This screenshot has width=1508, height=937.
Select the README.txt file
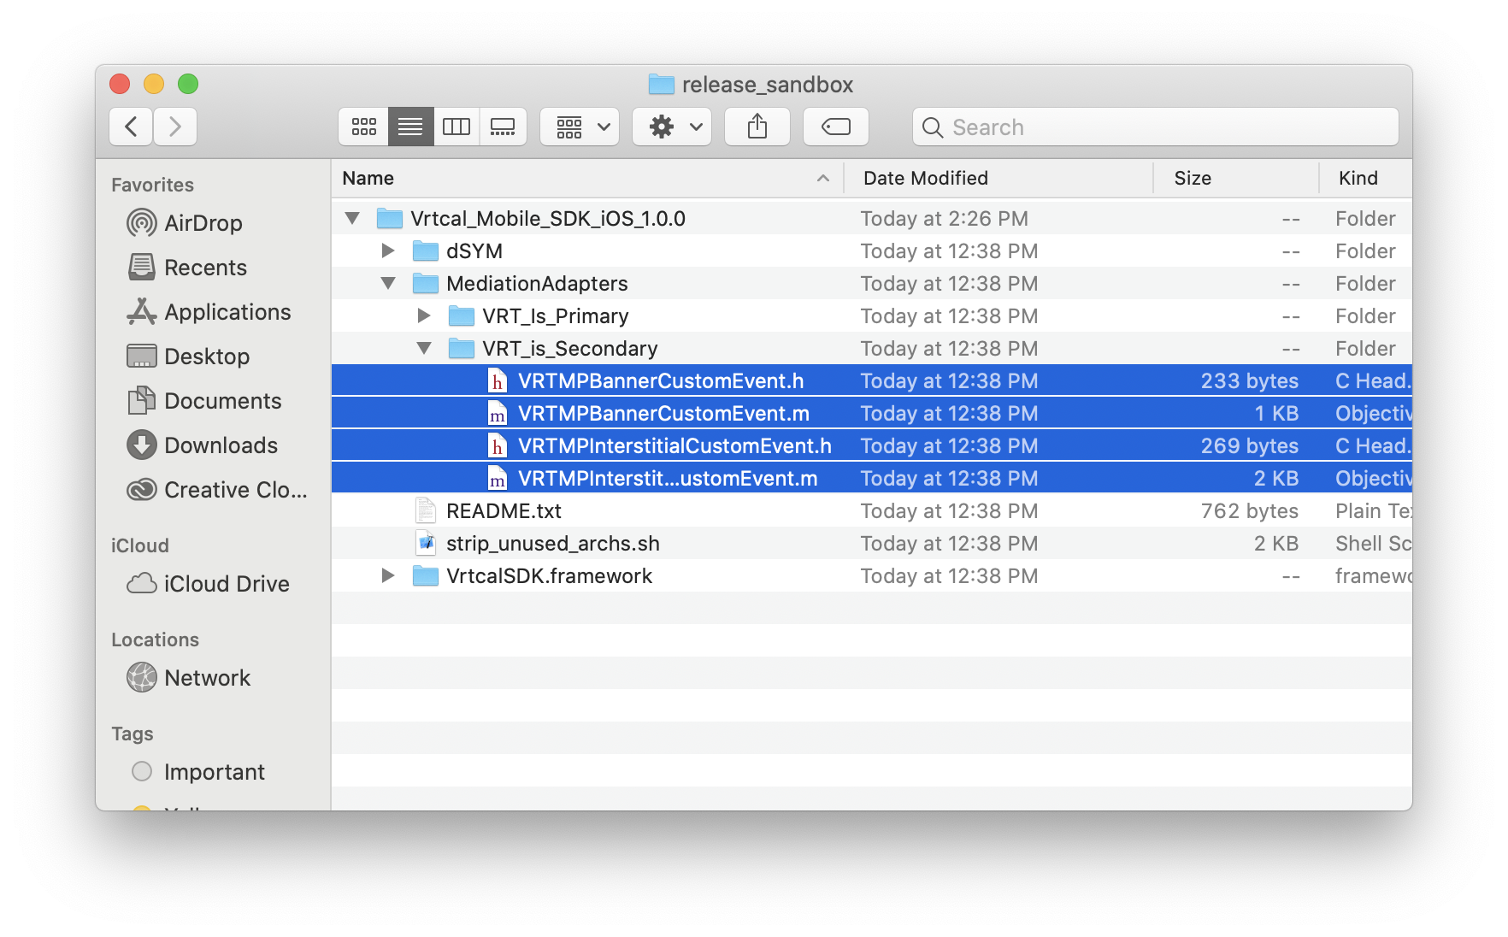click(504, 511)
